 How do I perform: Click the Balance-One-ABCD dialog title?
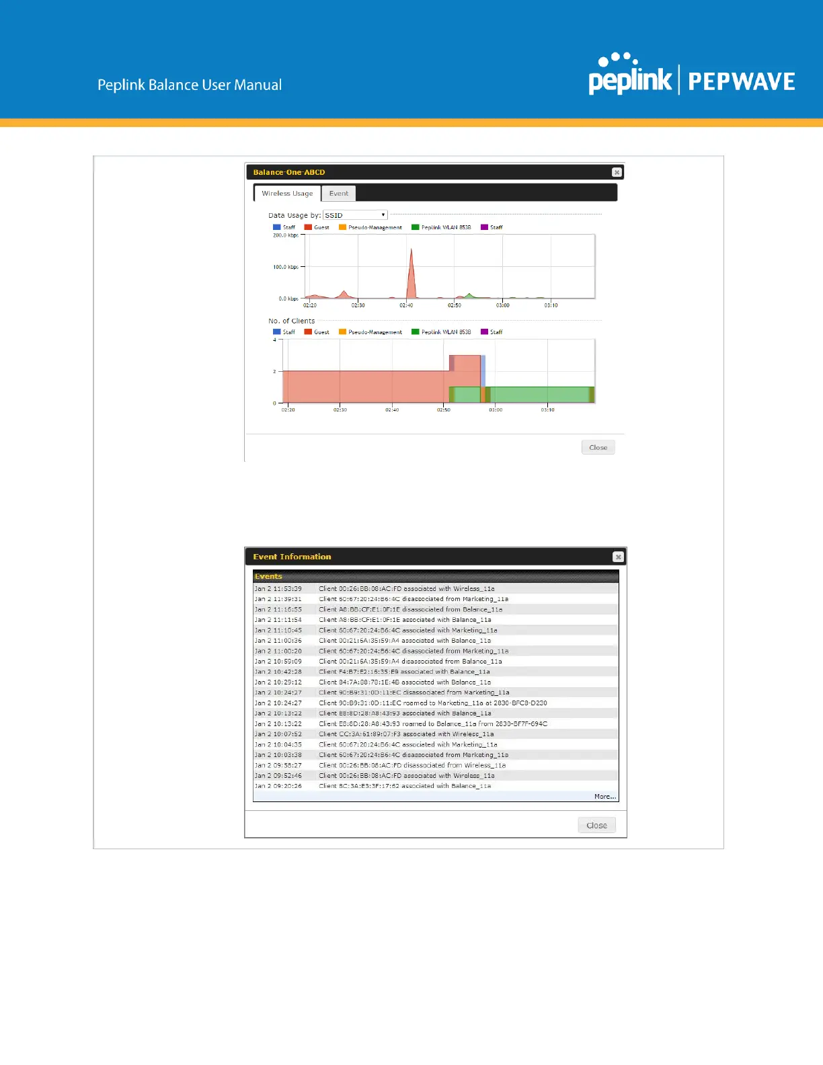click(x=289, y=172)
